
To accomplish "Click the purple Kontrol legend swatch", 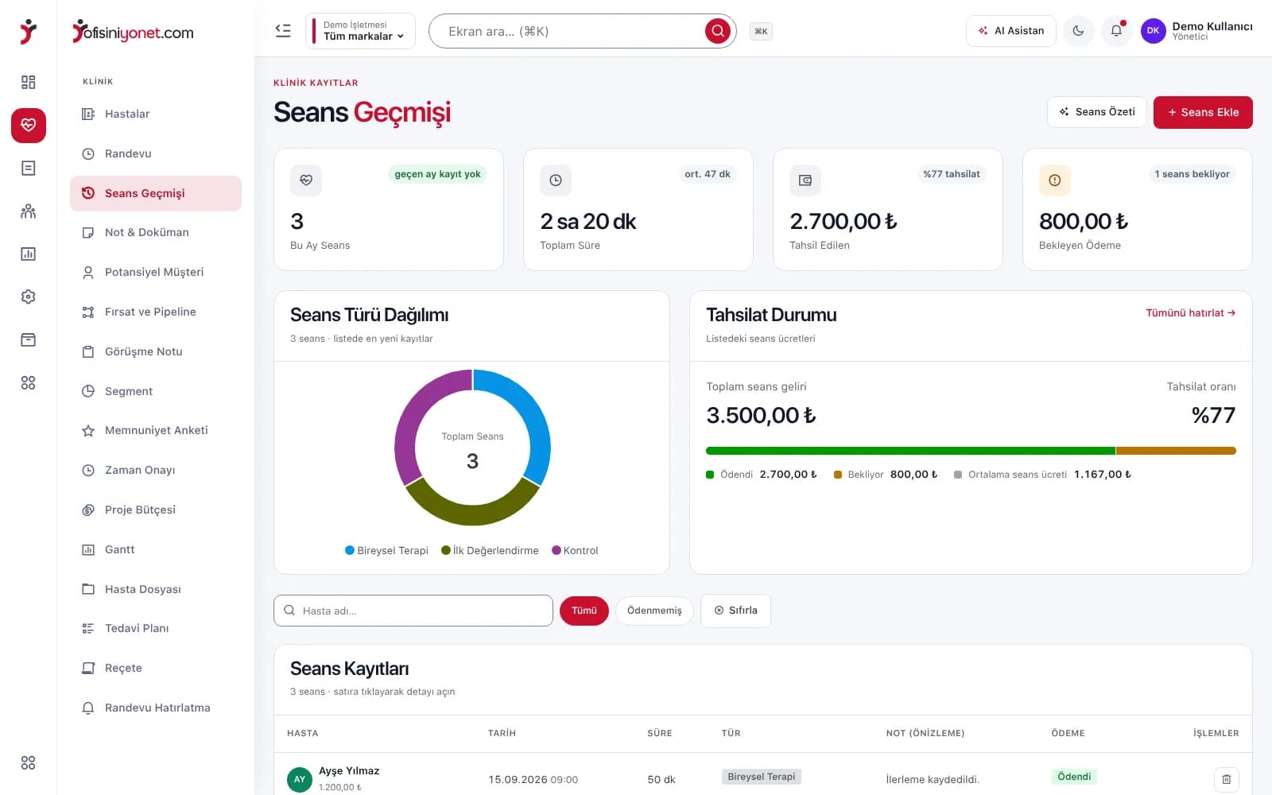I will click(556, 550).
